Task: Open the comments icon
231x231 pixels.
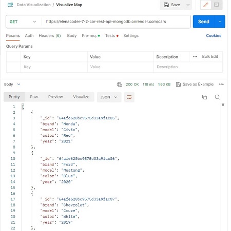Action: pos(216,5)
